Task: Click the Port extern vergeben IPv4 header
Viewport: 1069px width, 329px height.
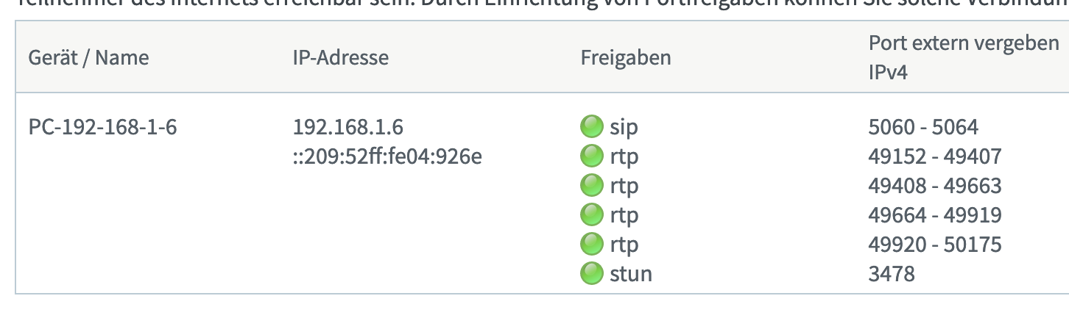Action: (x=964, y=58)
